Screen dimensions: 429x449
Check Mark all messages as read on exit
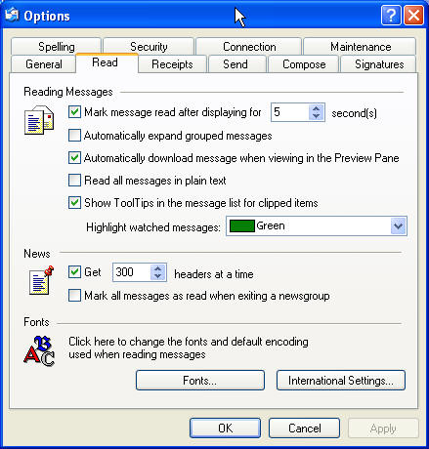click(x=74, y=296)
